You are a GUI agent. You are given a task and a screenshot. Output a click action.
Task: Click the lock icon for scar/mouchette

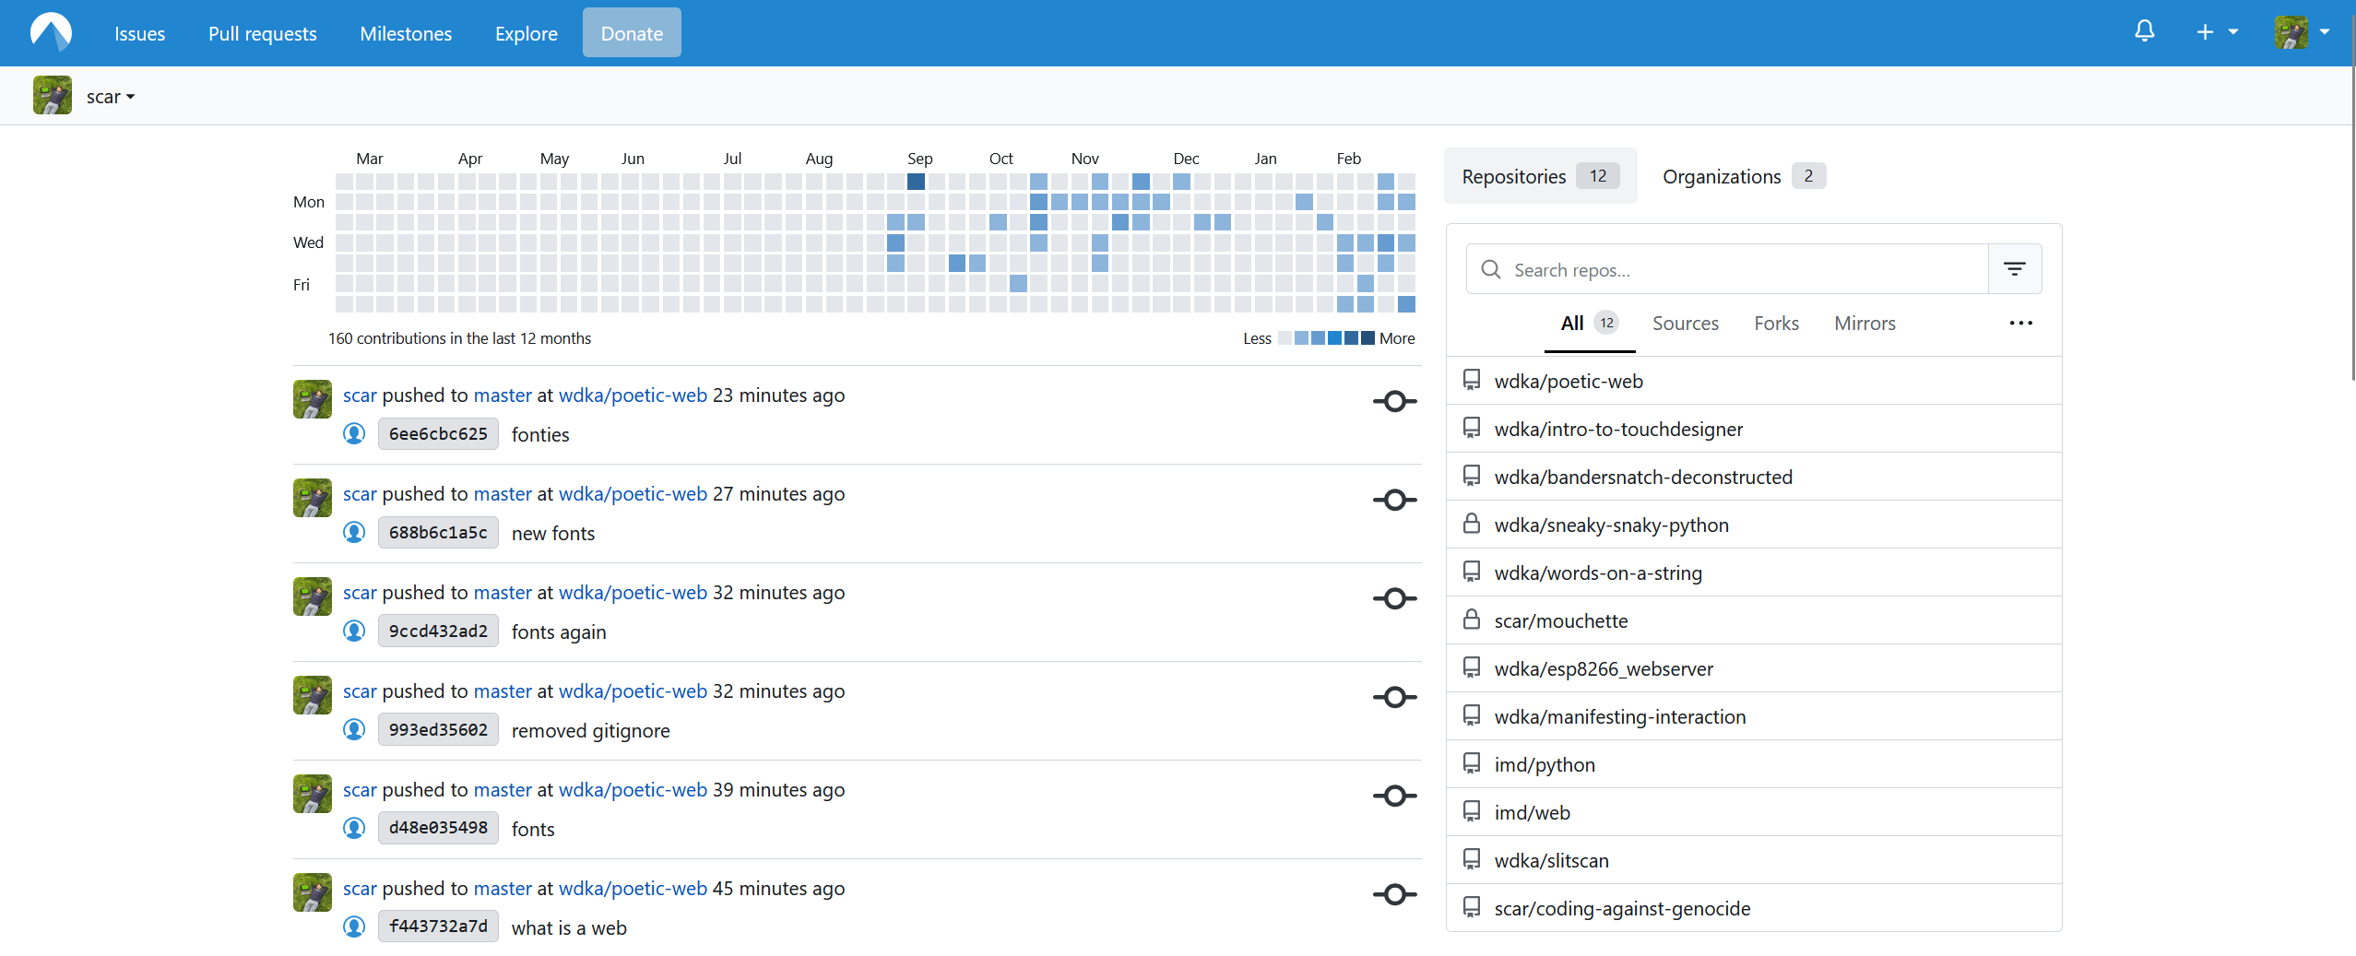[1472, 620]
